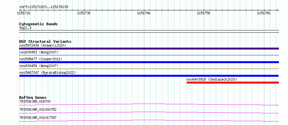
Task: Open the nsv6403919 (Sedlazeck2020) label
Action: click(x=212, y=79)
